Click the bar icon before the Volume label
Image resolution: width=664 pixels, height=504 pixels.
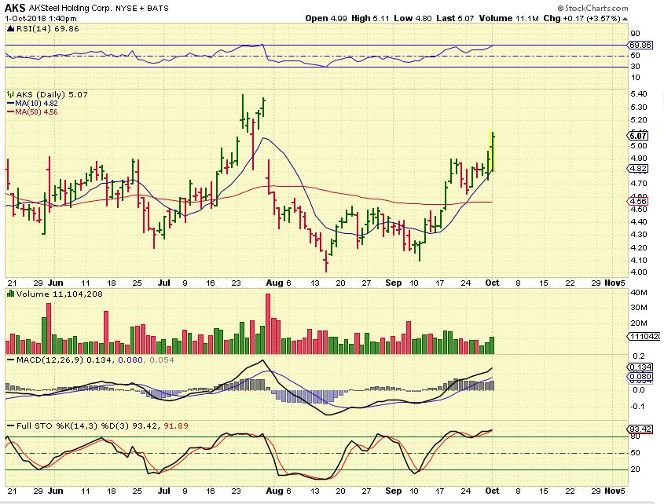(x=10, y=294)
